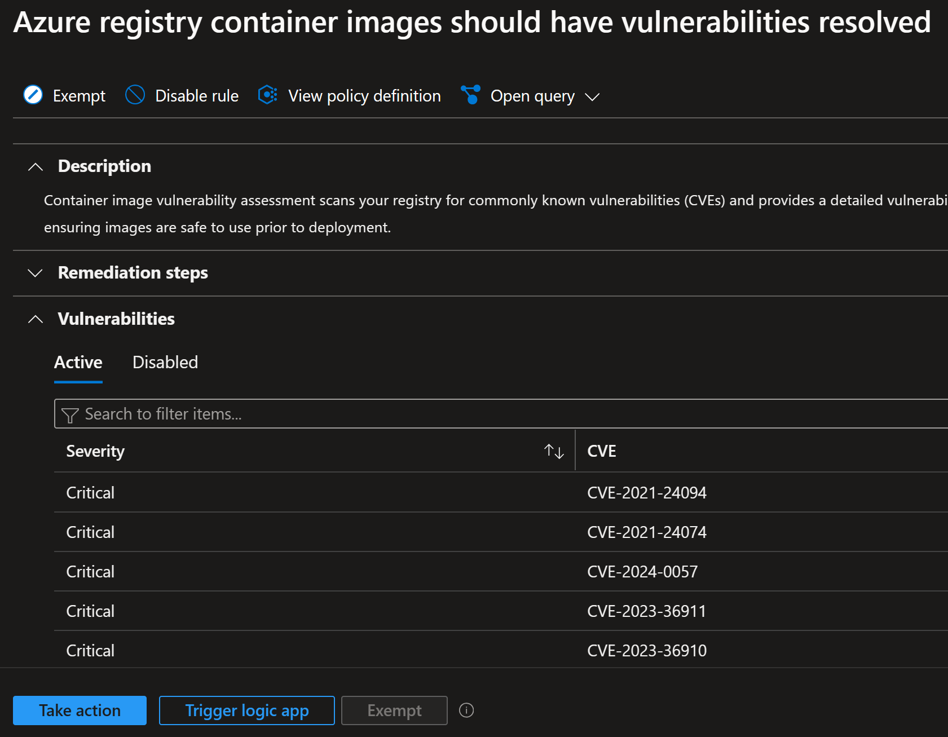This screenshot has width=948, height=737.
Task: Click the Exempt pencil icon in toolbar
Action: (x=33, y=95)
